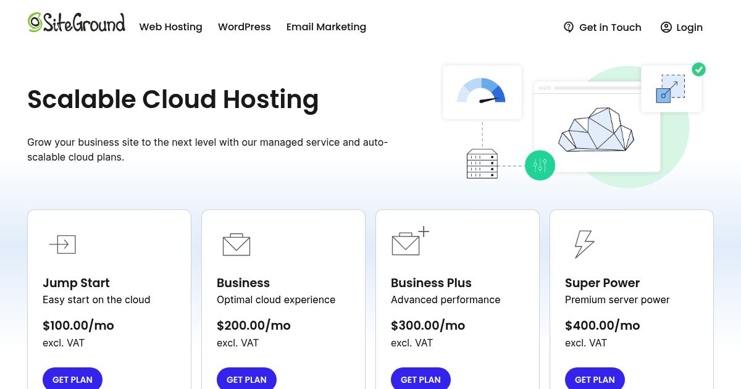Click the server rack icon
This screenshot has width=741, height=389.
click(x=482, y=164)
